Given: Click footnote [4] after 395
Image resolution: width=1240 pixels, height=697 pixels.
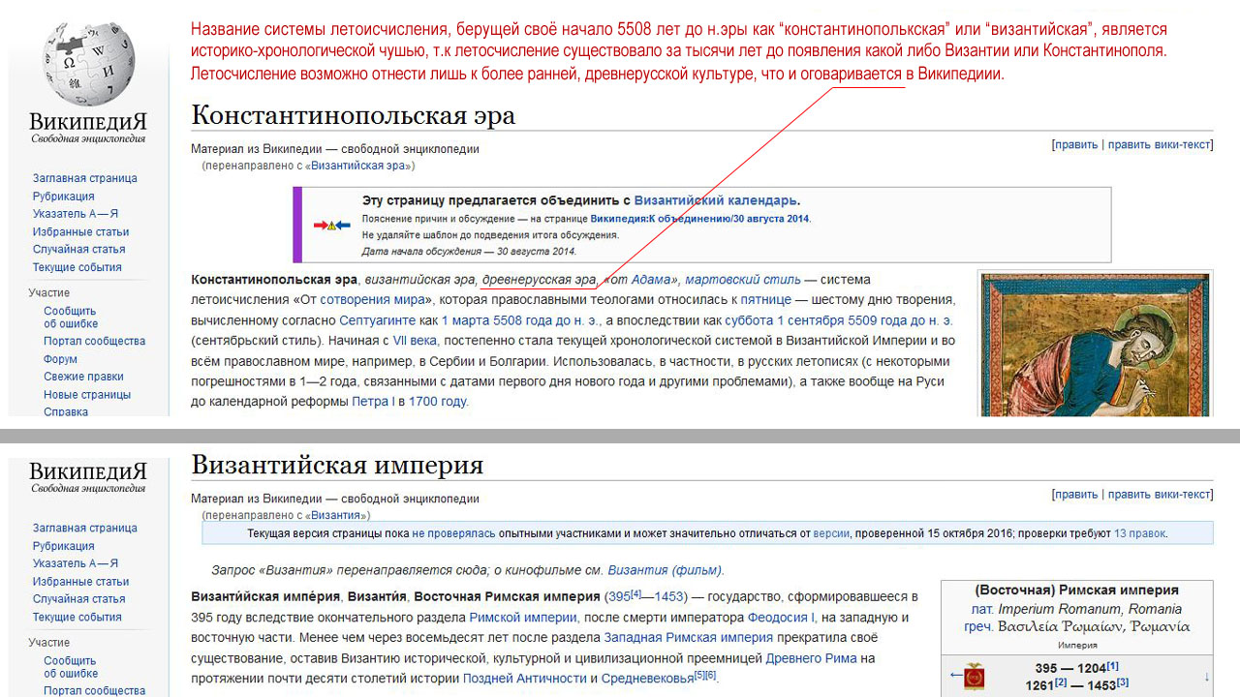Looking at the screenshot, I should pos(636,593).
